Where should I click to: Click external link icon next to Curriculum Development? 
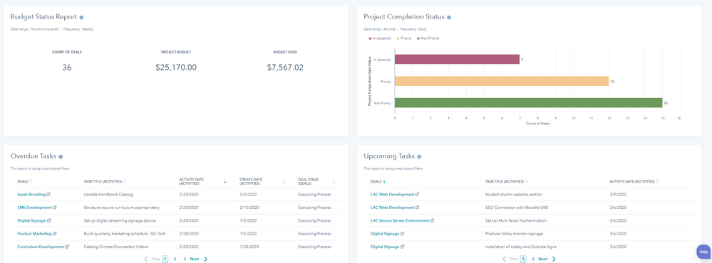click(x=67, y=247)
